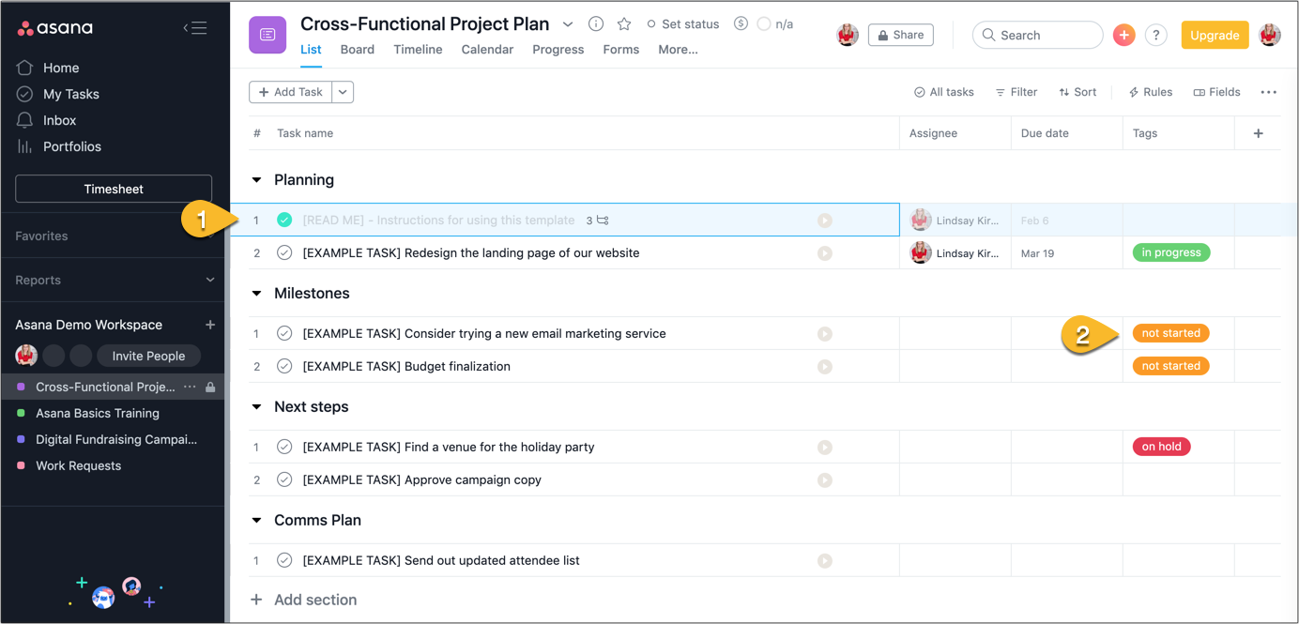This screenshot has width=1299, height=624.
Task: Open the help question mark icon
Action: (1156, 36)
